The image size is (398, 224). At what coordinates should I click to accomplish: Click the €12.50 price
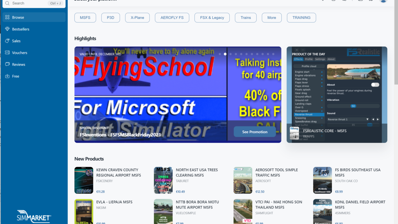(260, 192)
